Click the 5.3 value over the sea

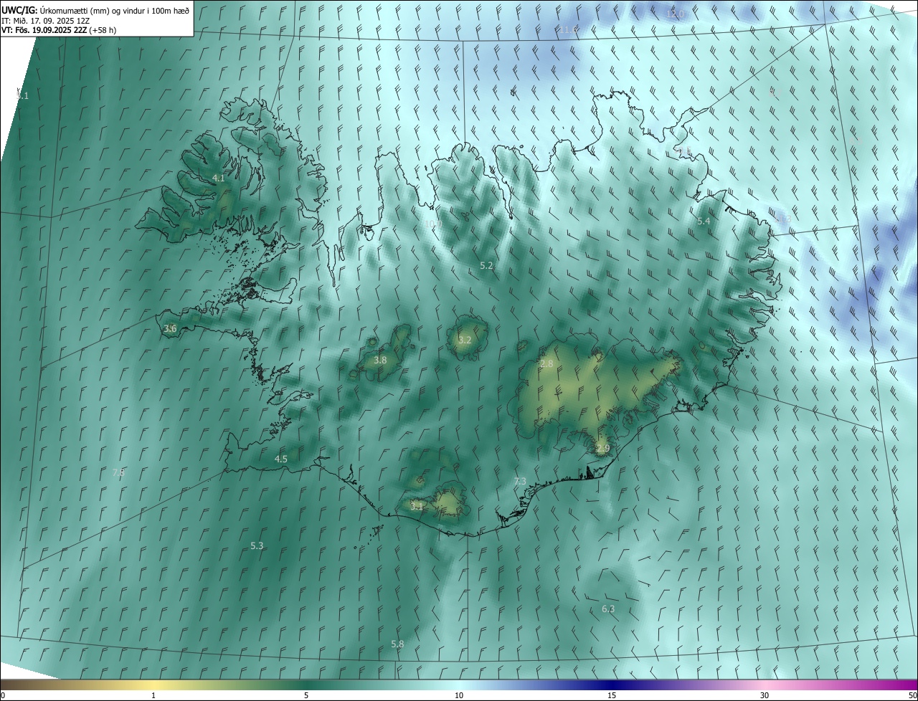[257, 546]
